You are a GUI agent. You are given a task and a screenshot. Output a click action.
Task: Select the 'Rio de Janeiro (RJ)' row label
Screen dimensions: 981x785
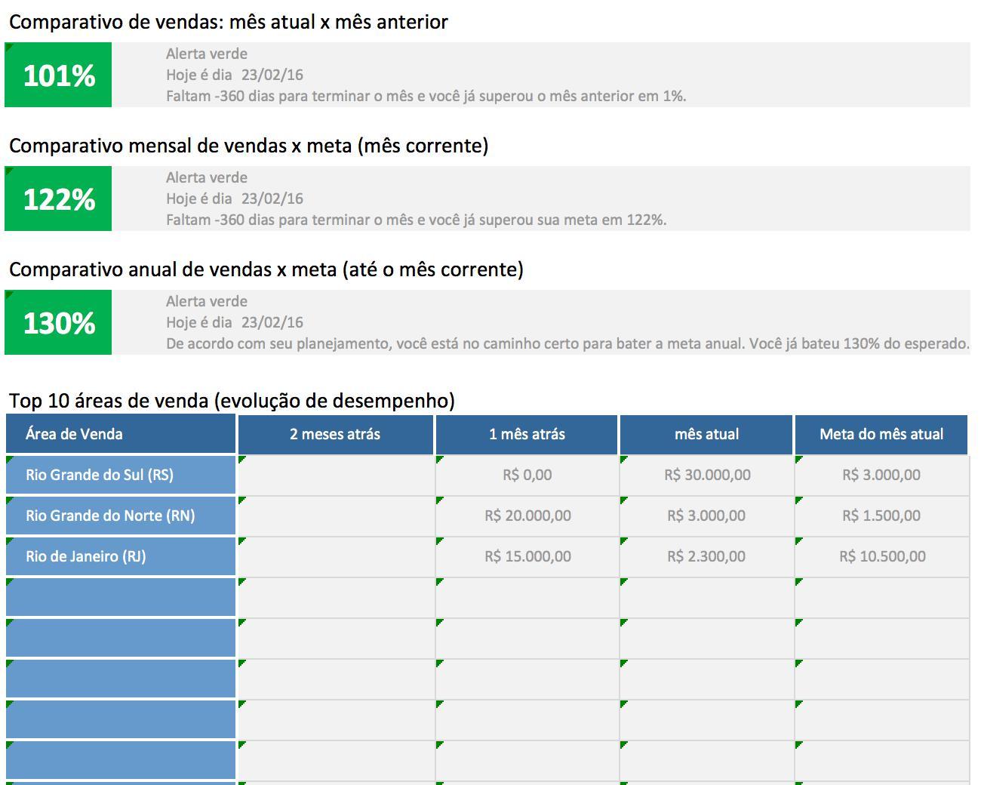[x=121, y=556]
